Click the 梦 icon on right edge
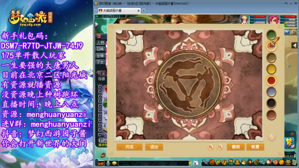The width and height of the screenshot is (299, 168). [289, 142]
